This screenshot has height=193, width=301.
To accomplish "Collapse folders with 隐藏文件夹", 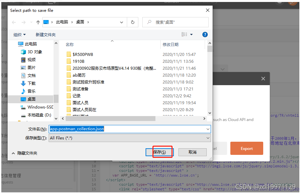I will [x=24, y=153].
